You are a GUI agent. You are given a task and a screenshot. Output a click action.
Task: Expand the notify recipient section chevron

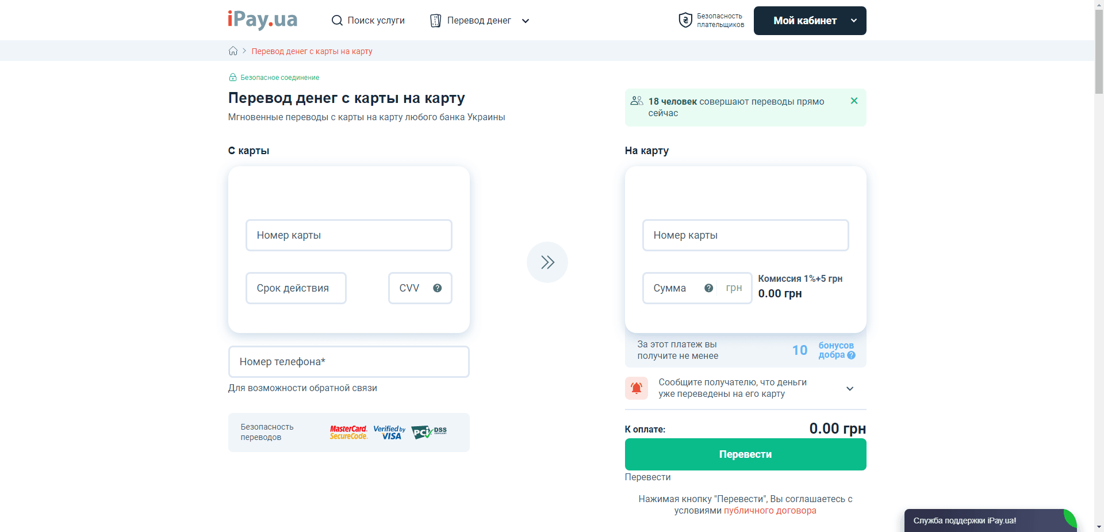pos(850,388)
